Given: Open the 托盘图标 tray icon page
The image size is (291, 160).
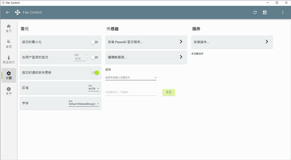Looking at the screenshot, I should coord(9,60).
